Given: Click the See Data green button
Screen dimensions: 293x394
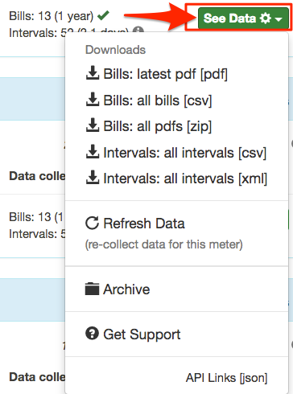Looking at the screenshot, I should tap(243, 18).
